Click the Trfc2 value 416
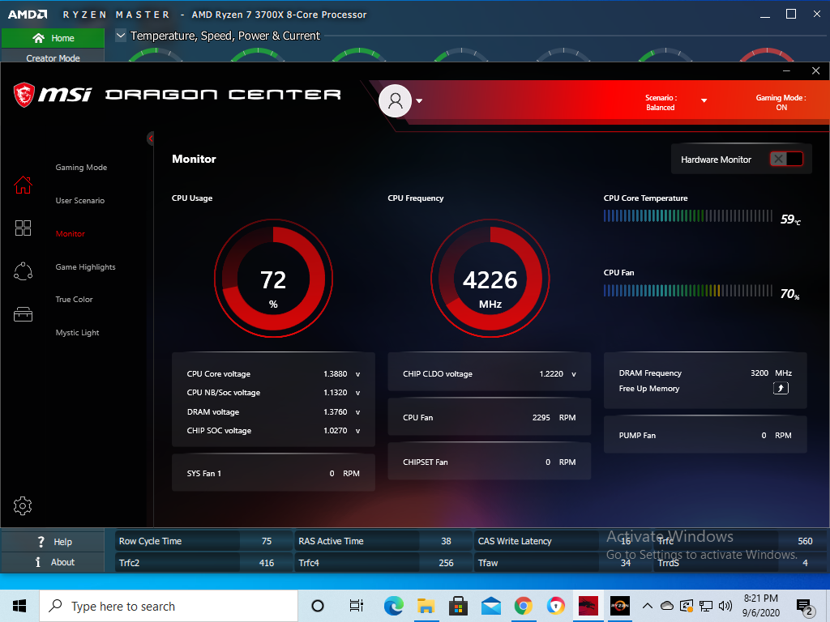Viewport: 830px width, 622px height. coord(266,563)
